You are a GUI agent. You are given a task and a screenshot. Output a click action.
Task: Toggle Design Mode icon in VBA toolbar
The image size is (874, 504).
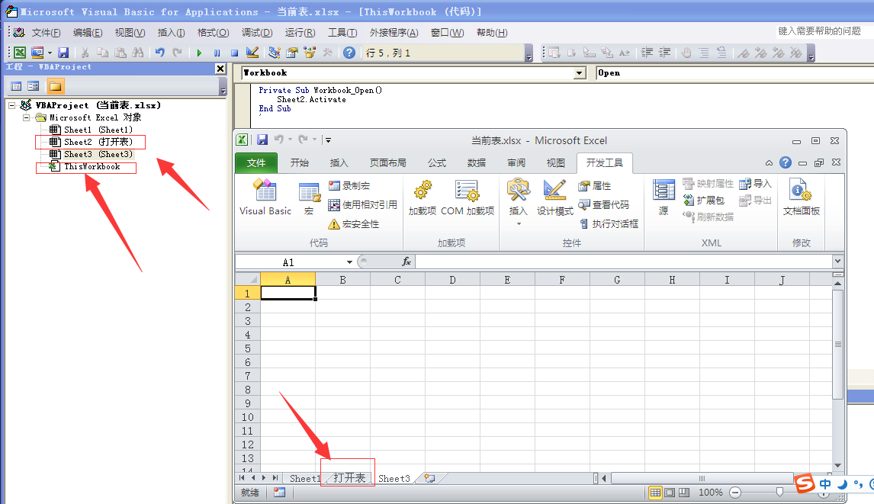click(x=252, y=53)
